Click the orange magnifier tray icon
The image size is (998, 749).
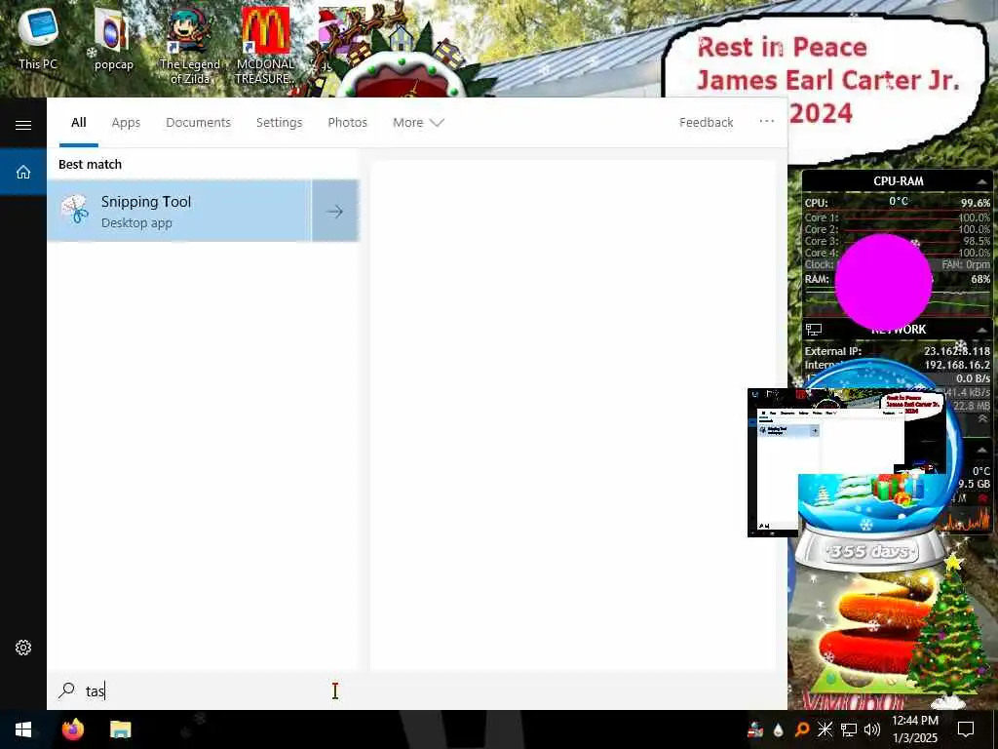(x=802, y=729)
